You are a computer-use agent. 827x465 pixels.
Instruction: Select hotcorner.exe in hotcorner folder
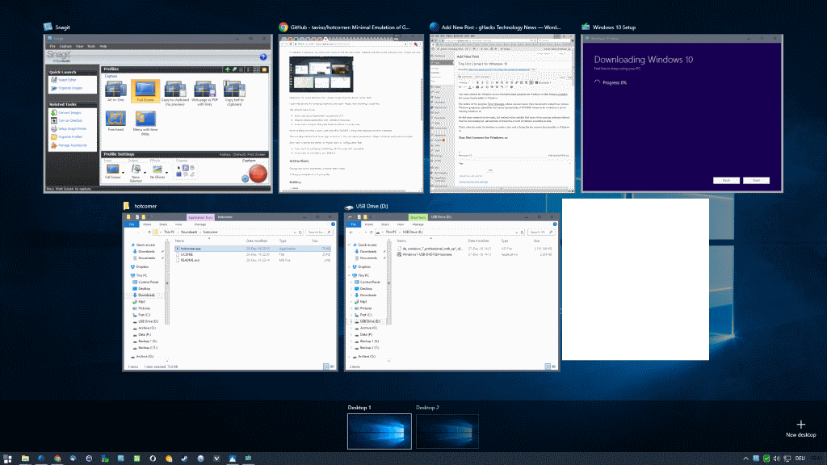click(x=253, y=249)
